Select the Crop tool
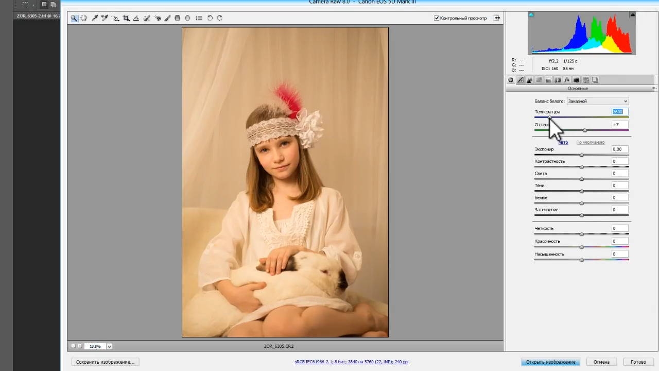This screenshot has width=659, height=371. [126, 18]
